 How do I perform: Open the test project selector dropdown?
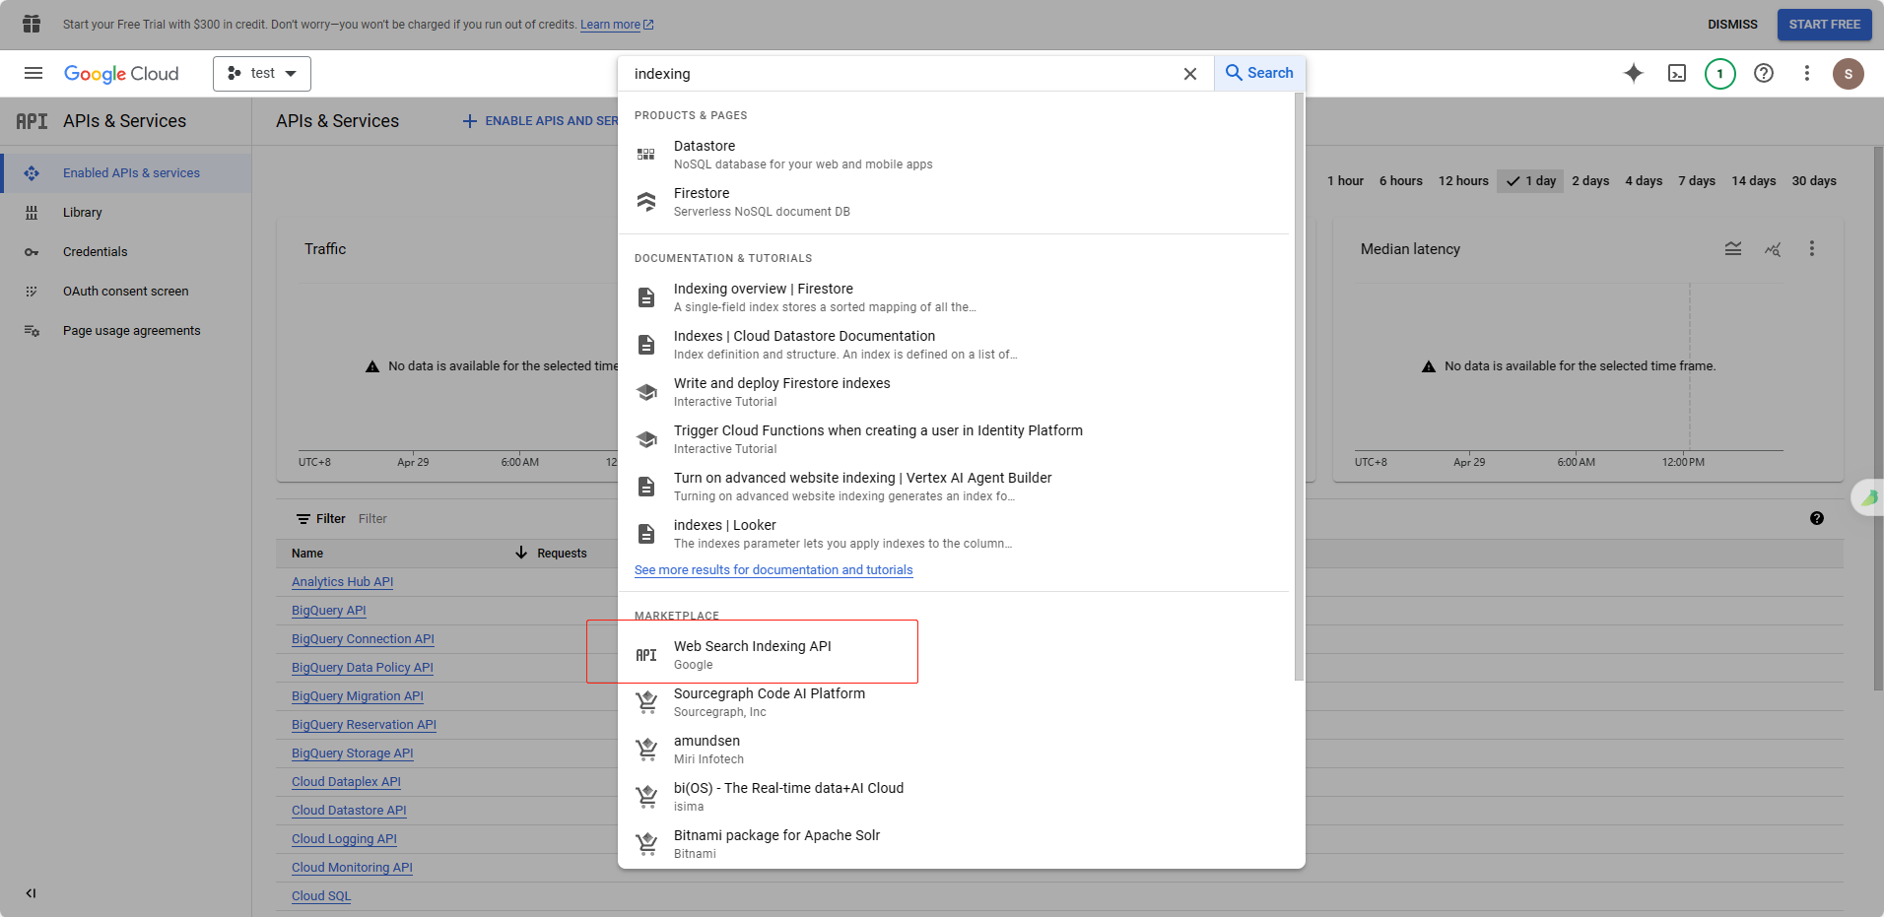click(x=262, y=74)
